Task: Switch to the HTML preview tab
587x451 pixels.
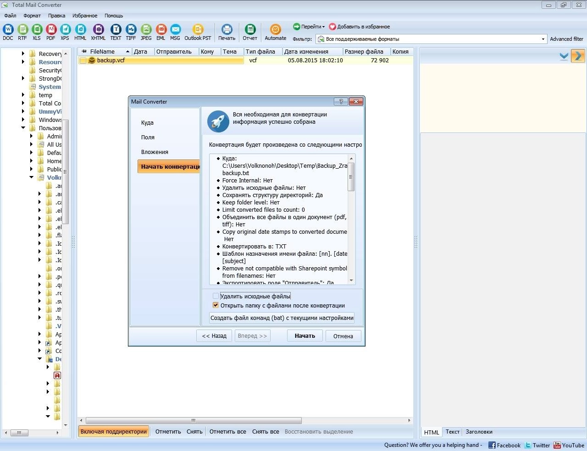Action: (x=432, y=432)
